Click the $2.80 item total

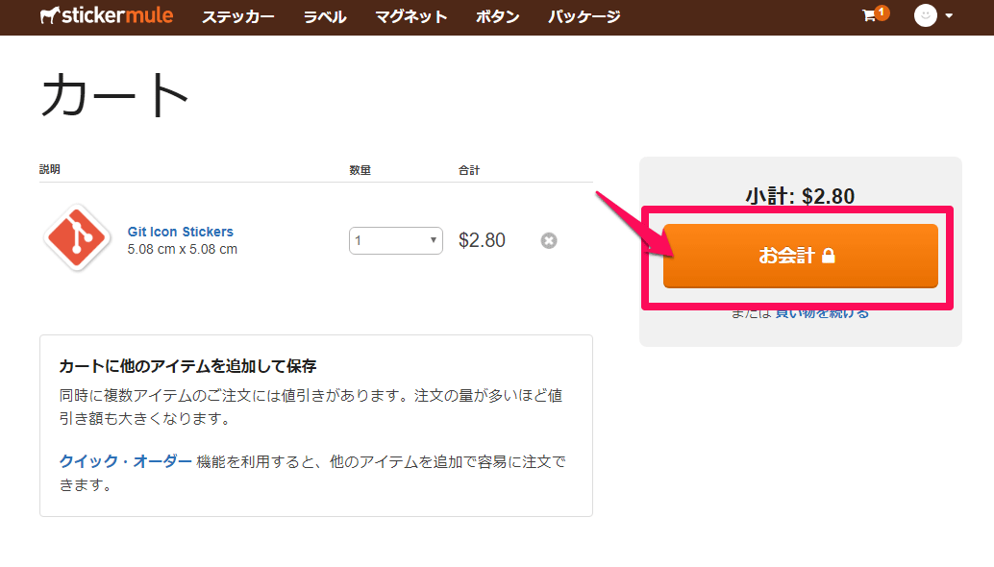point(482,240)
